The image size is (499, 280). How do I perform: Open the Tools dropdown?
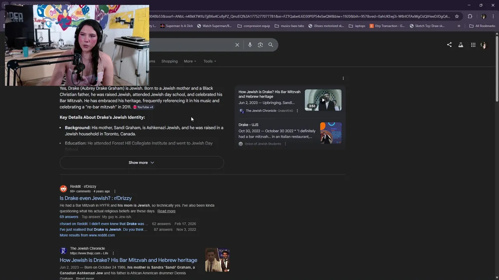210,61
